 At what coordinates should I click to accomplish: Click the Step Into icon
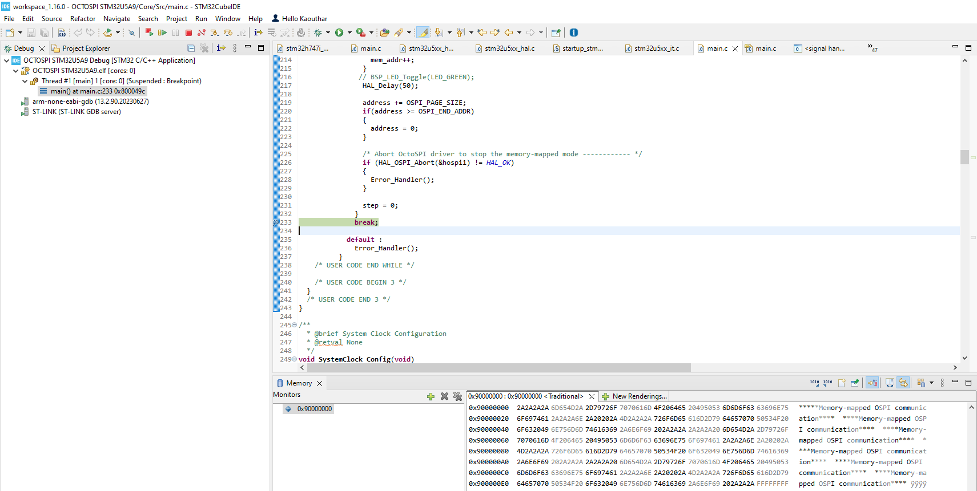[215, 33]
